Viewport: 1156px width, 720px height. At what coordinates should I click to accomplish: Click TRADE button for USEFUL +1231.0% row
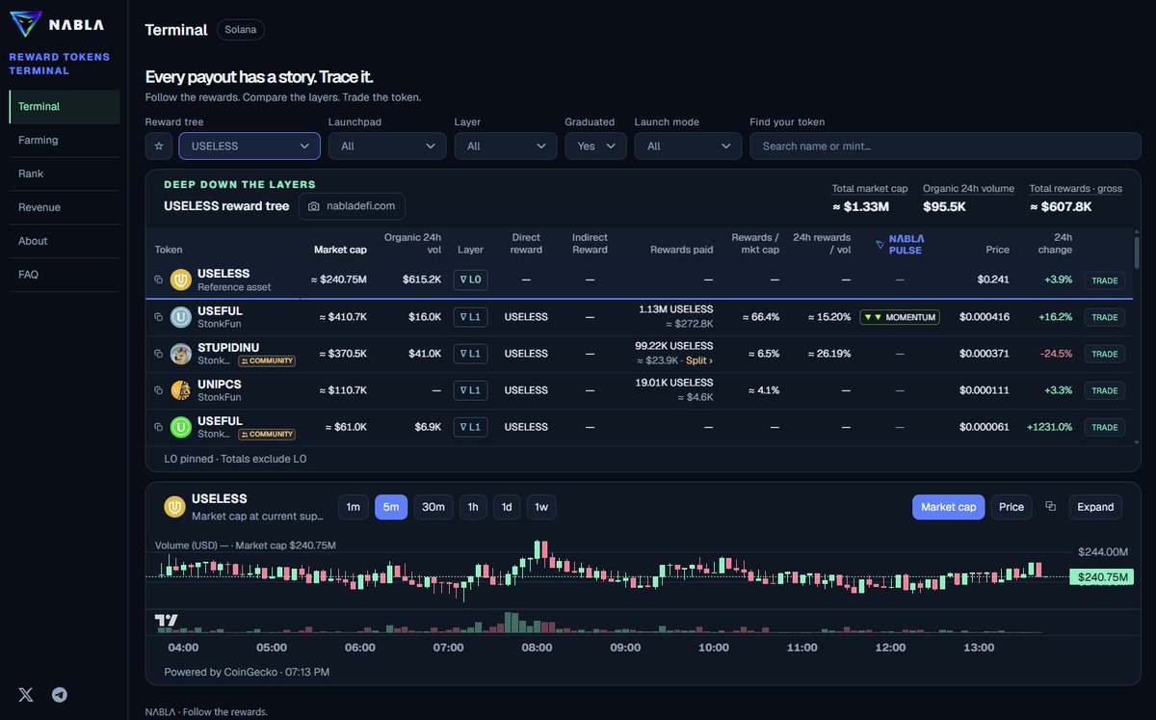[1104, 427]
